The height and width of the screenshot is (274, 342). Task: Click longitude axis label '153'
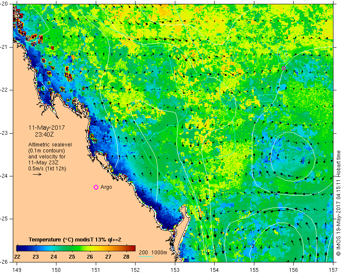[x=175, y=270]
